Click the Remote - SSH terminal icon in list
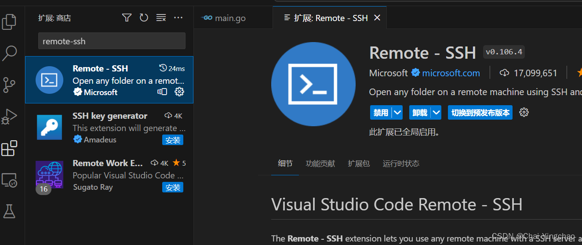582x245 pixels. (49, 80)
